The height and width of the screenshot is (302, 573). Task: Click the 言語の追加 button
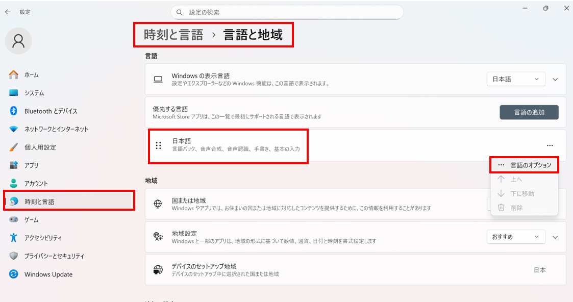[529, 112]
